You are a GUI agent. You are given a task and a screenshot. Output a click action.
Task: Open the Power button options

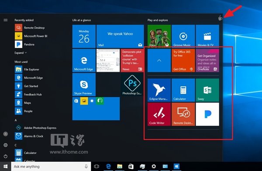pos(6,156)
